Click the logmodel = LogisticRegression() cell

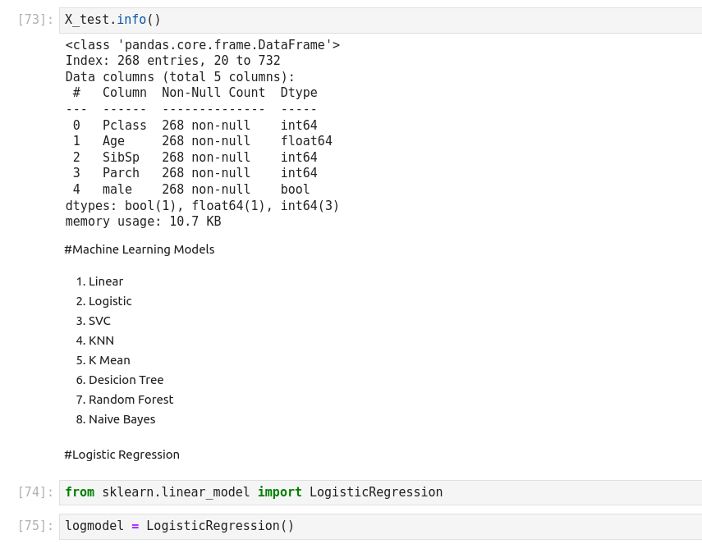378,526
